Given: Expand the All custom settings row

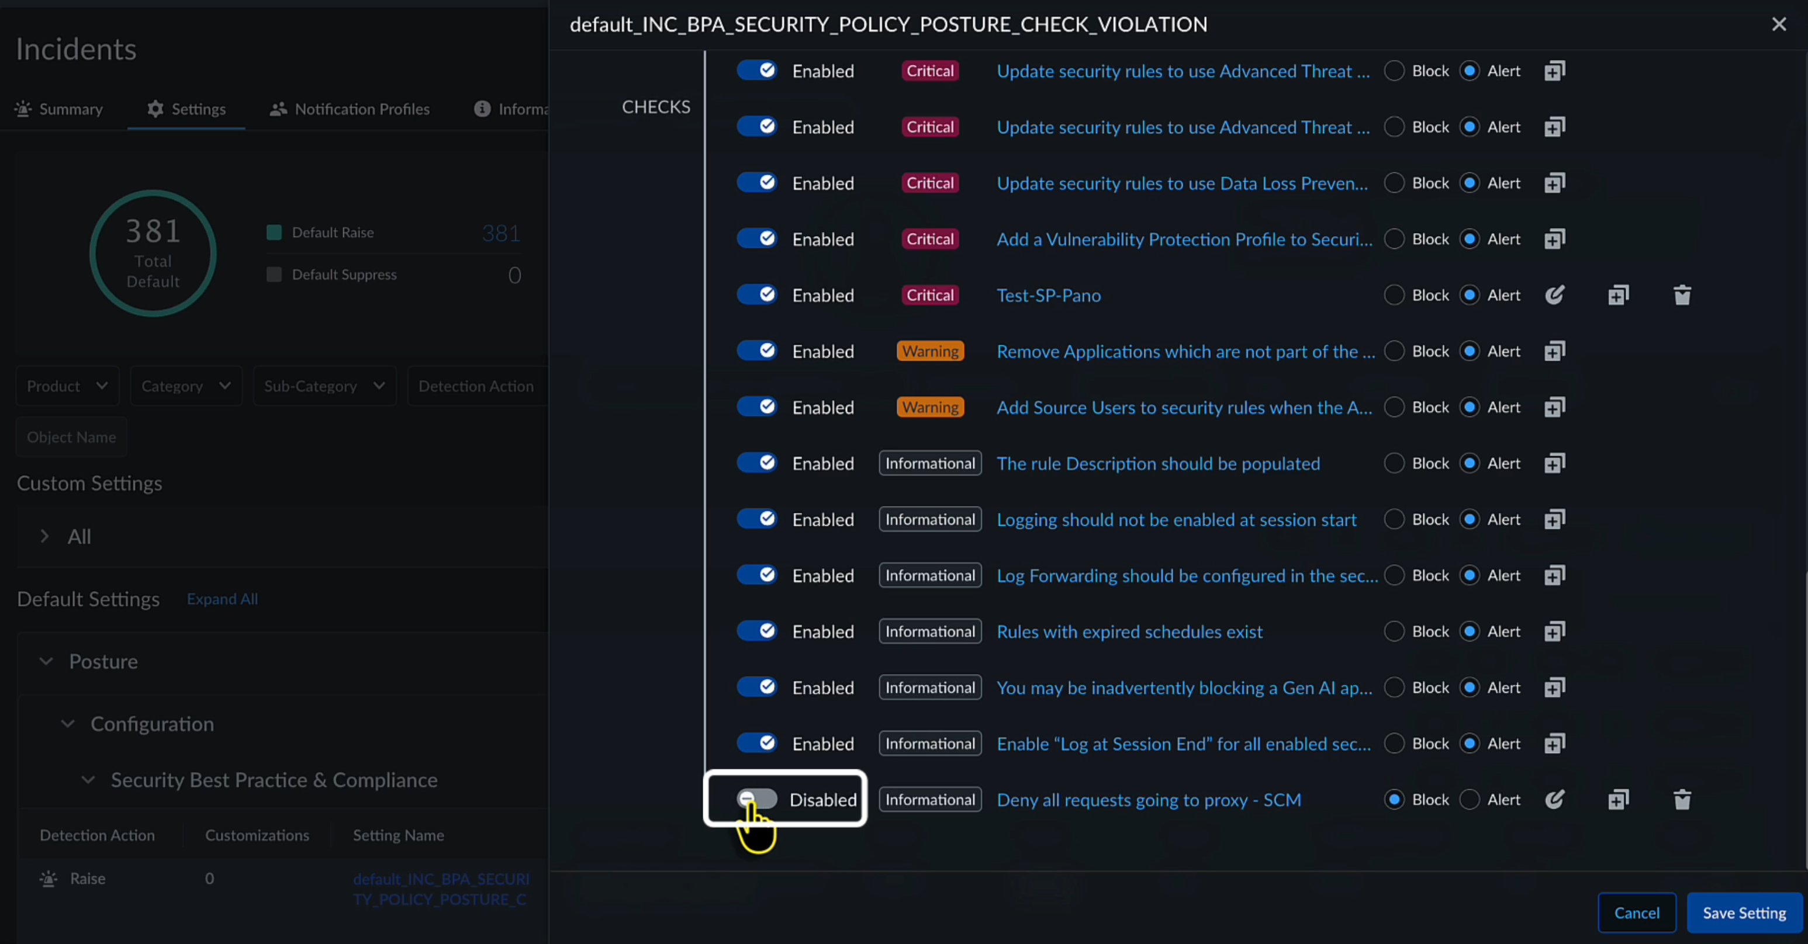Looking at the screenshot, I should (45, 536).
